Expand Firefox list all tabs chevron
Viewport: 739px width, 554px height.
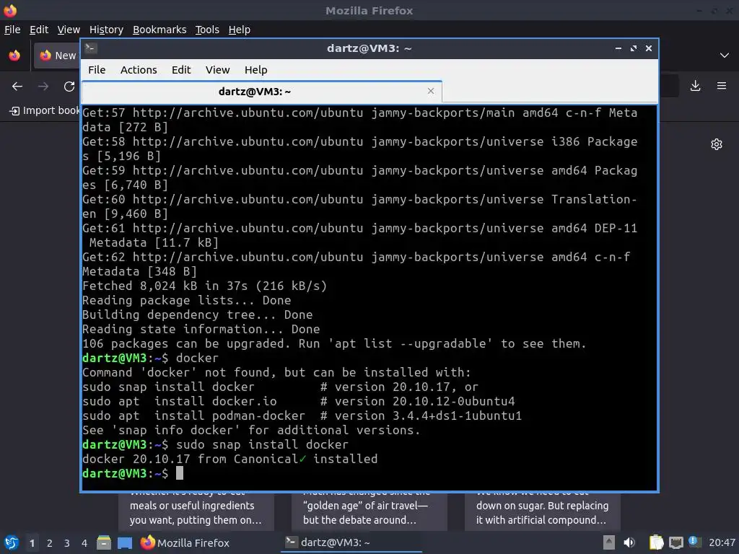point(725,56)
